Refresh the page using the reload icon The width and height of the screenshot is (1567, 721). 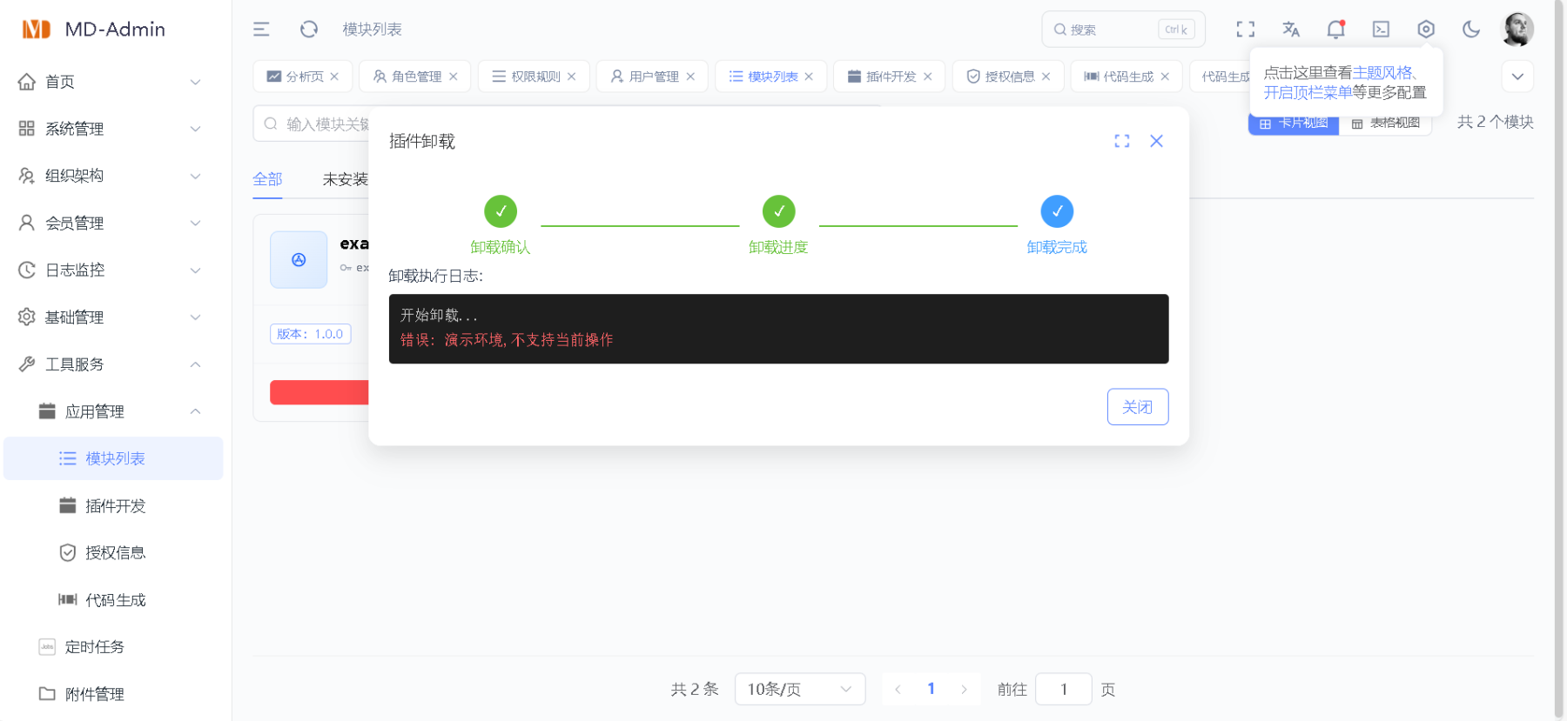coord(309,30)
